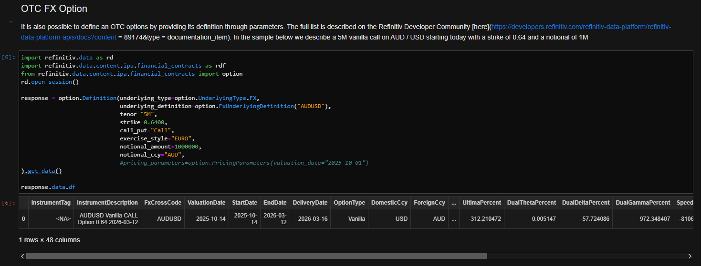Click the OptionType column header
Viewport: 701px width, 266px height.
click(349, 203)
